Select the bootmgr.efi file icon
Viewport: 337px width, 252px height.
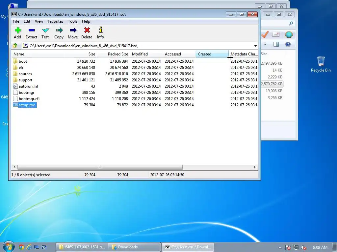[15, 98]
